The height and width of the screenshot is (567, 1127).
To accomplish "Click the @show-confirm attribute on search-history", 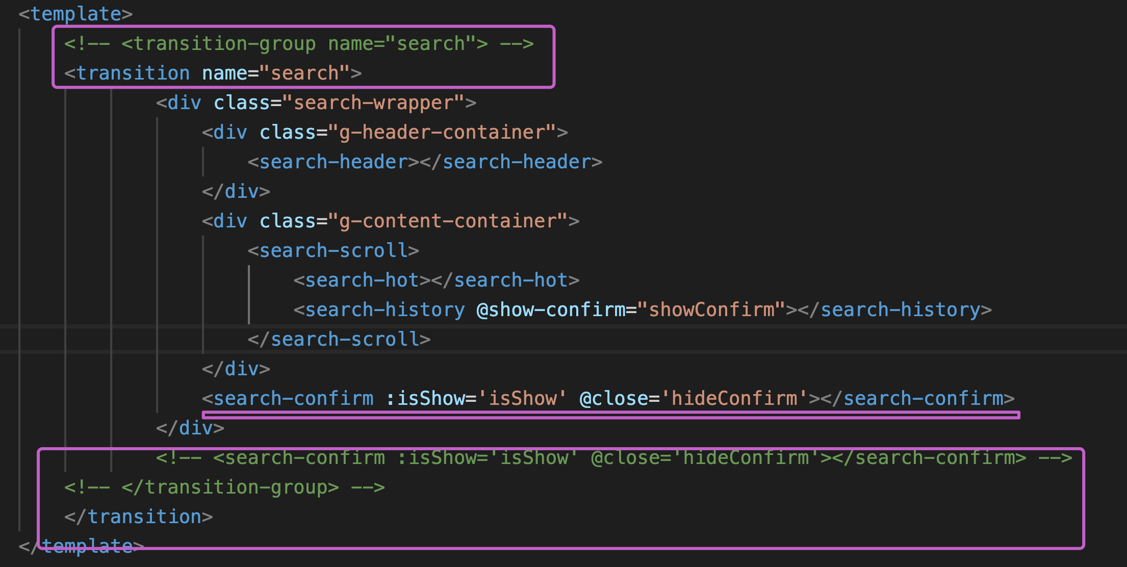I will 551,310.
